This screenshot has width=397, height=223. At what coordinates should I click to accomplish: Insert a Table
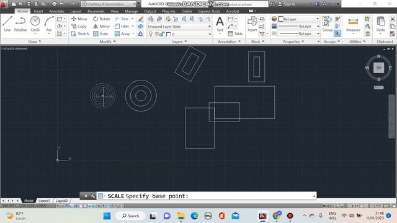235,33
